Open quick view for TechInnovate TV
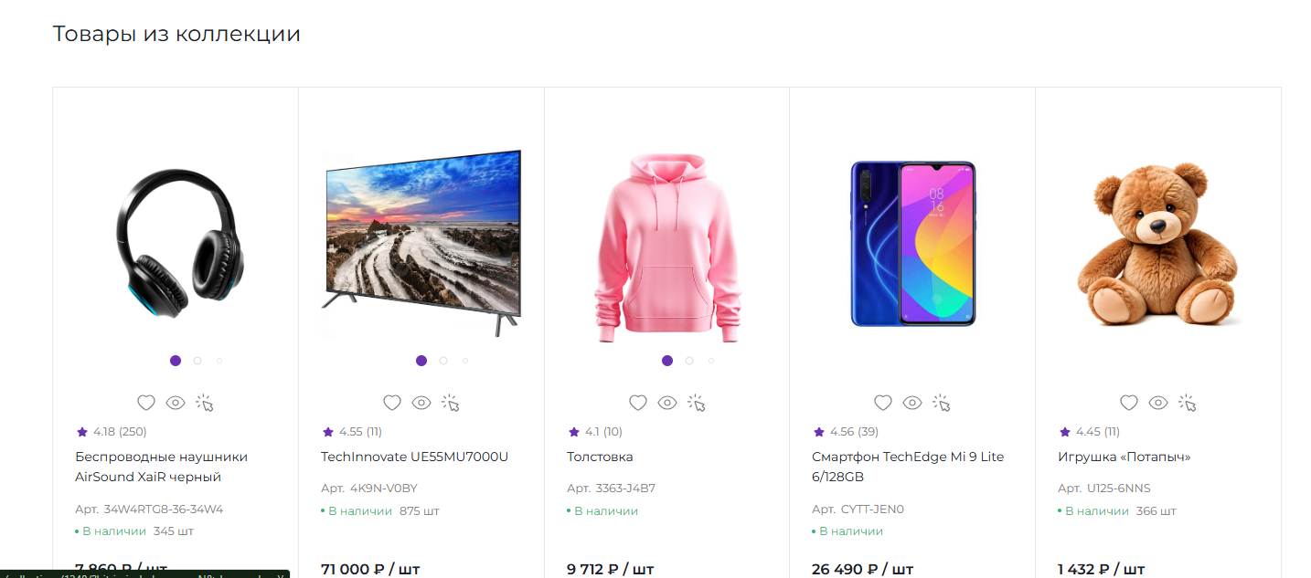1311x578 pixels. click(421, 403)
